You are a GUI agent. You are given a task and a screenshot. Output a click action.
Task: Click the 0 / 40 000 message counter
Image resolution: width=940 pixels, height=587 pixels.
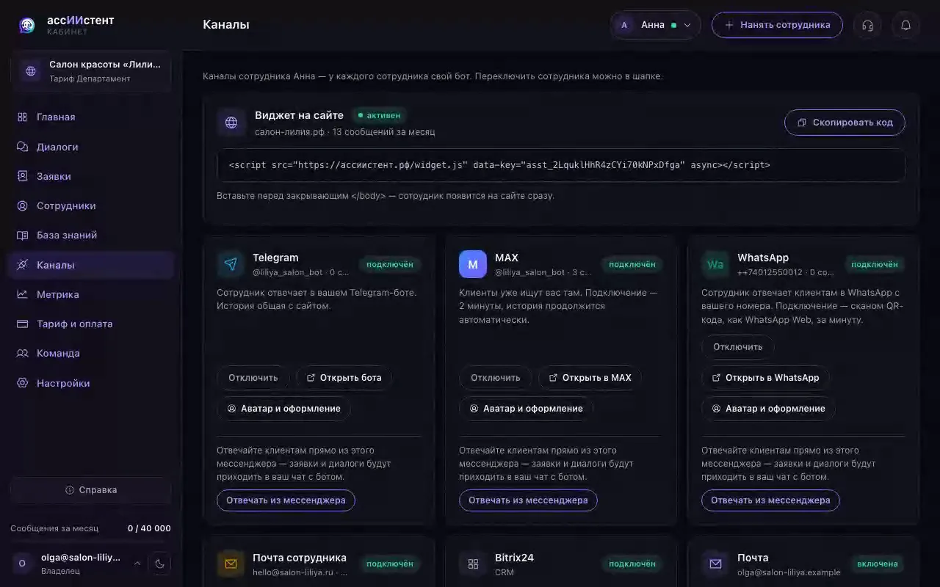(149, 528)
